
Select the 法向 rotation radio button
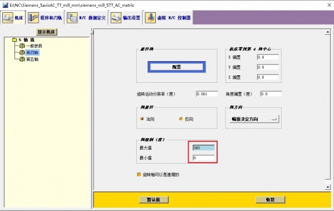[143, 119]
